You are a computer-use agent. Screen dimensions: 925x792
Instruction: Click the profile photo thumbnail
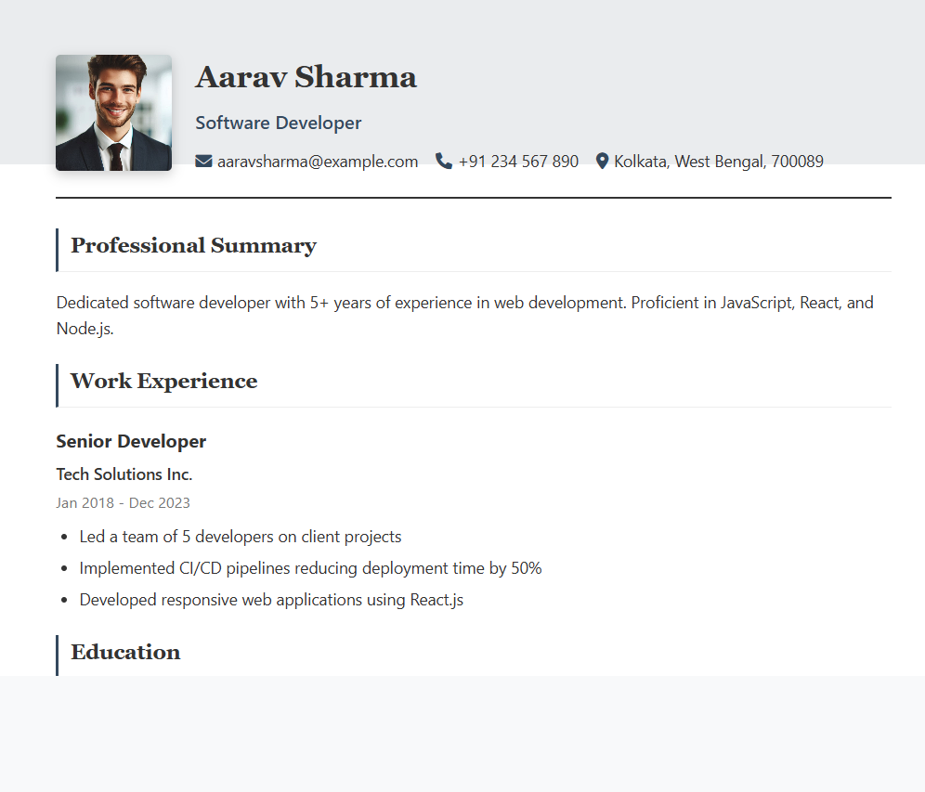click(x=113, y=112)
